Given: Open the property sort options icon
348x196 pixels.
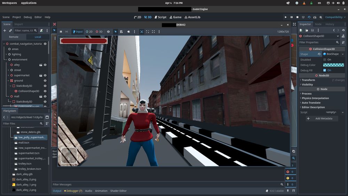Looking at the screenshot, I should coord(343,42).
